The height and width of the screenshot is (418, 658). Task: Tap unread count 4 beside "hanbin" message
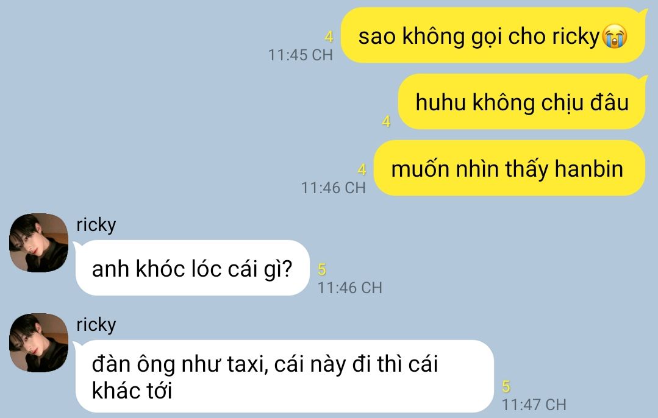(362, 169)
